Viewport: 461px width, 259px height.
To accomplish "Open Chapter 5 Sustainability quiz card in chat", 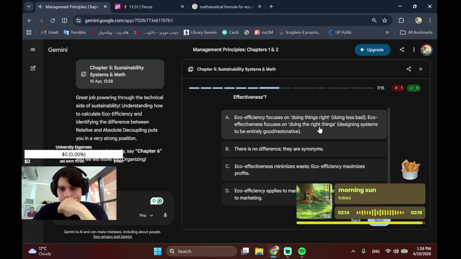I will click(x=120, y=74).
